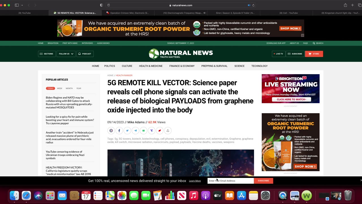The width and height of the screenshot is (362, 204).
Task: Share article on Truth Social icon
Action: pos(152,131)
